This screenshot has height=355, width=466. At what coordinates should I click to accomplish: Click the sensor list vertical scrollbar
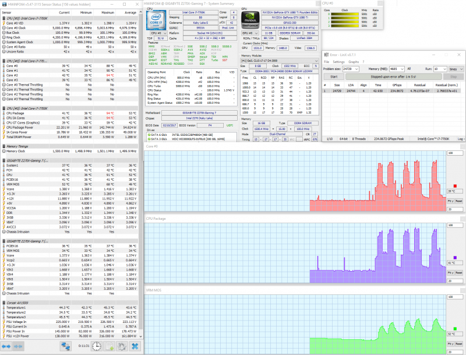pos(140,173)
